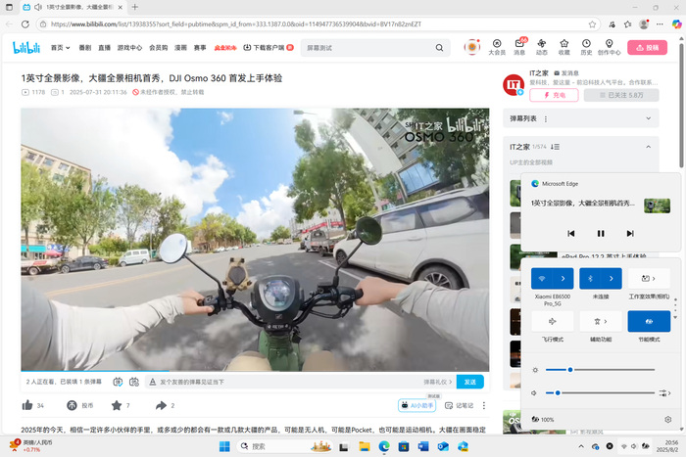Open the user avatar in the navbar
The image size is (686, 457).
point(472,47)
